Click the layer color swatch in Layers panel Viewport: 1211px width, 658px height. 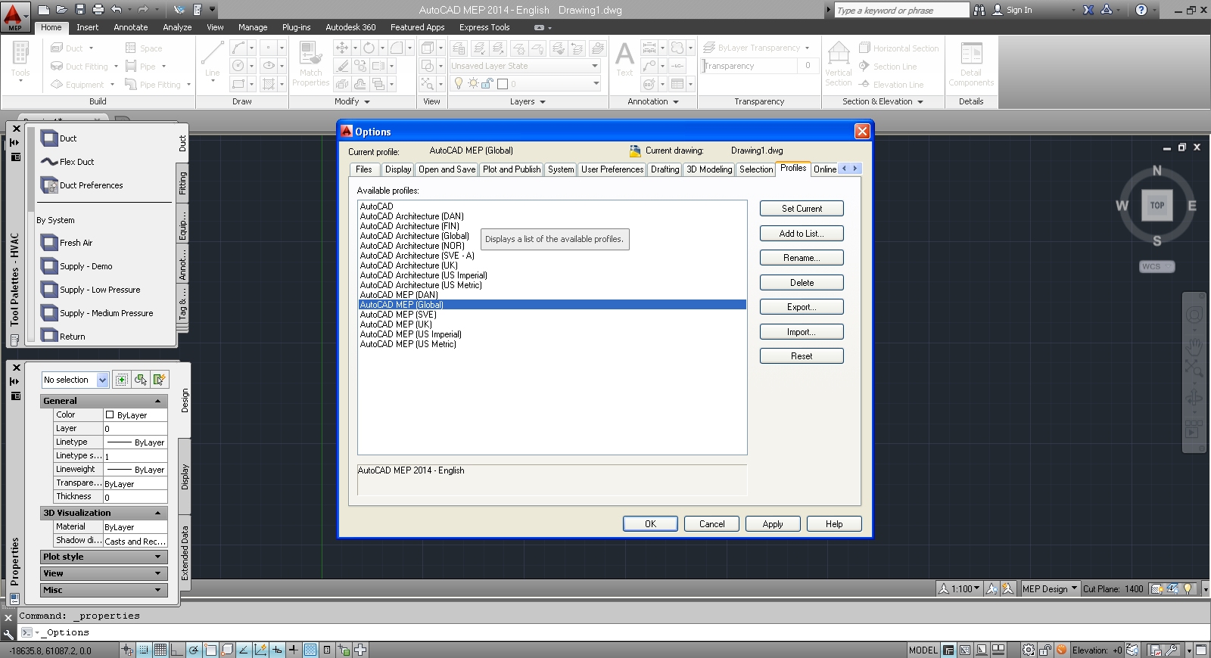(503, 84)
